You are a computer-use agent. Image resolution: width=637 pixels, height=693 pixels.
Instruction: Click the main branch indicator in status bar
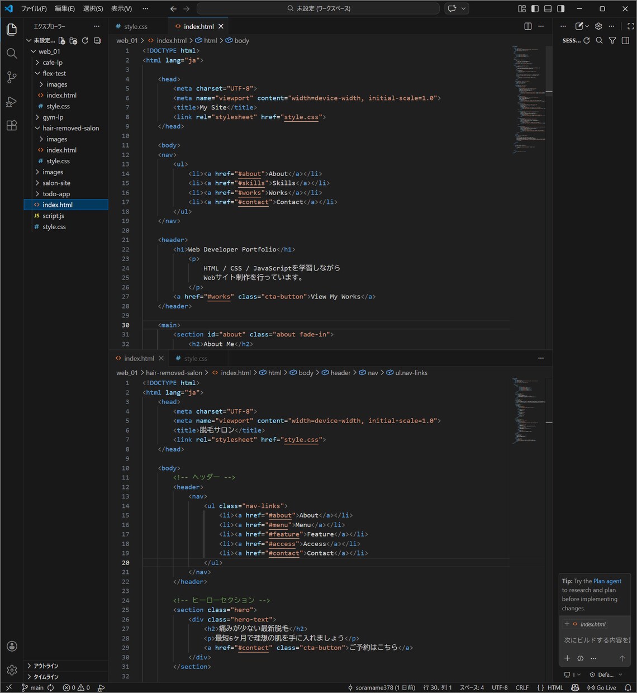[32, 687]
